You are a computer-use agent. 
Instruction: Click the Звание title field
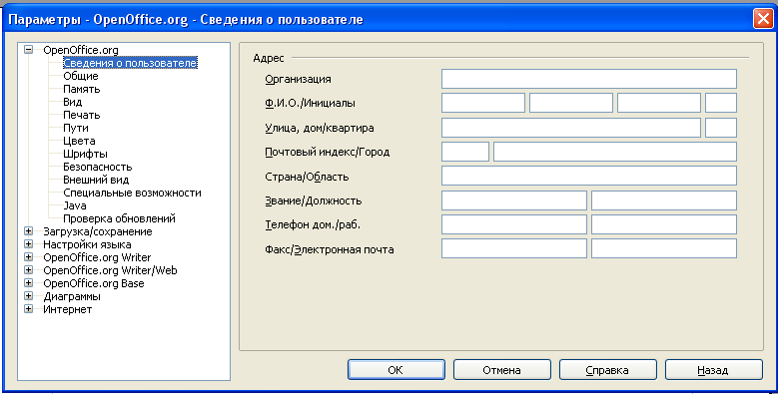(x=514, y=200)
